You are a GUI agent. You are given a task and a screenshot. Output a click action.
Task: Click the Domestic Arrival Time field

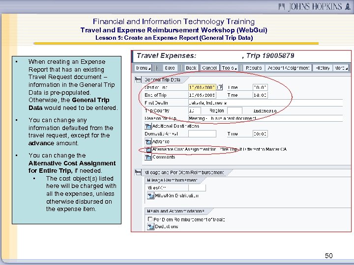click(260, 133)
